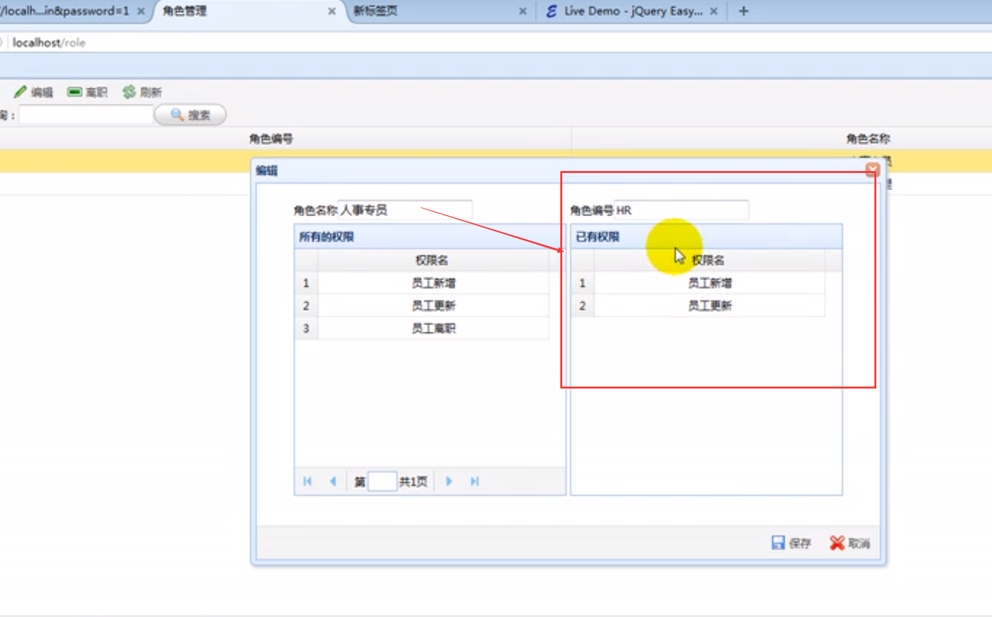The height and width of the screenshot is (617, 992).
Task: Click the 已有权限 panel title
Action: point(598,237)
